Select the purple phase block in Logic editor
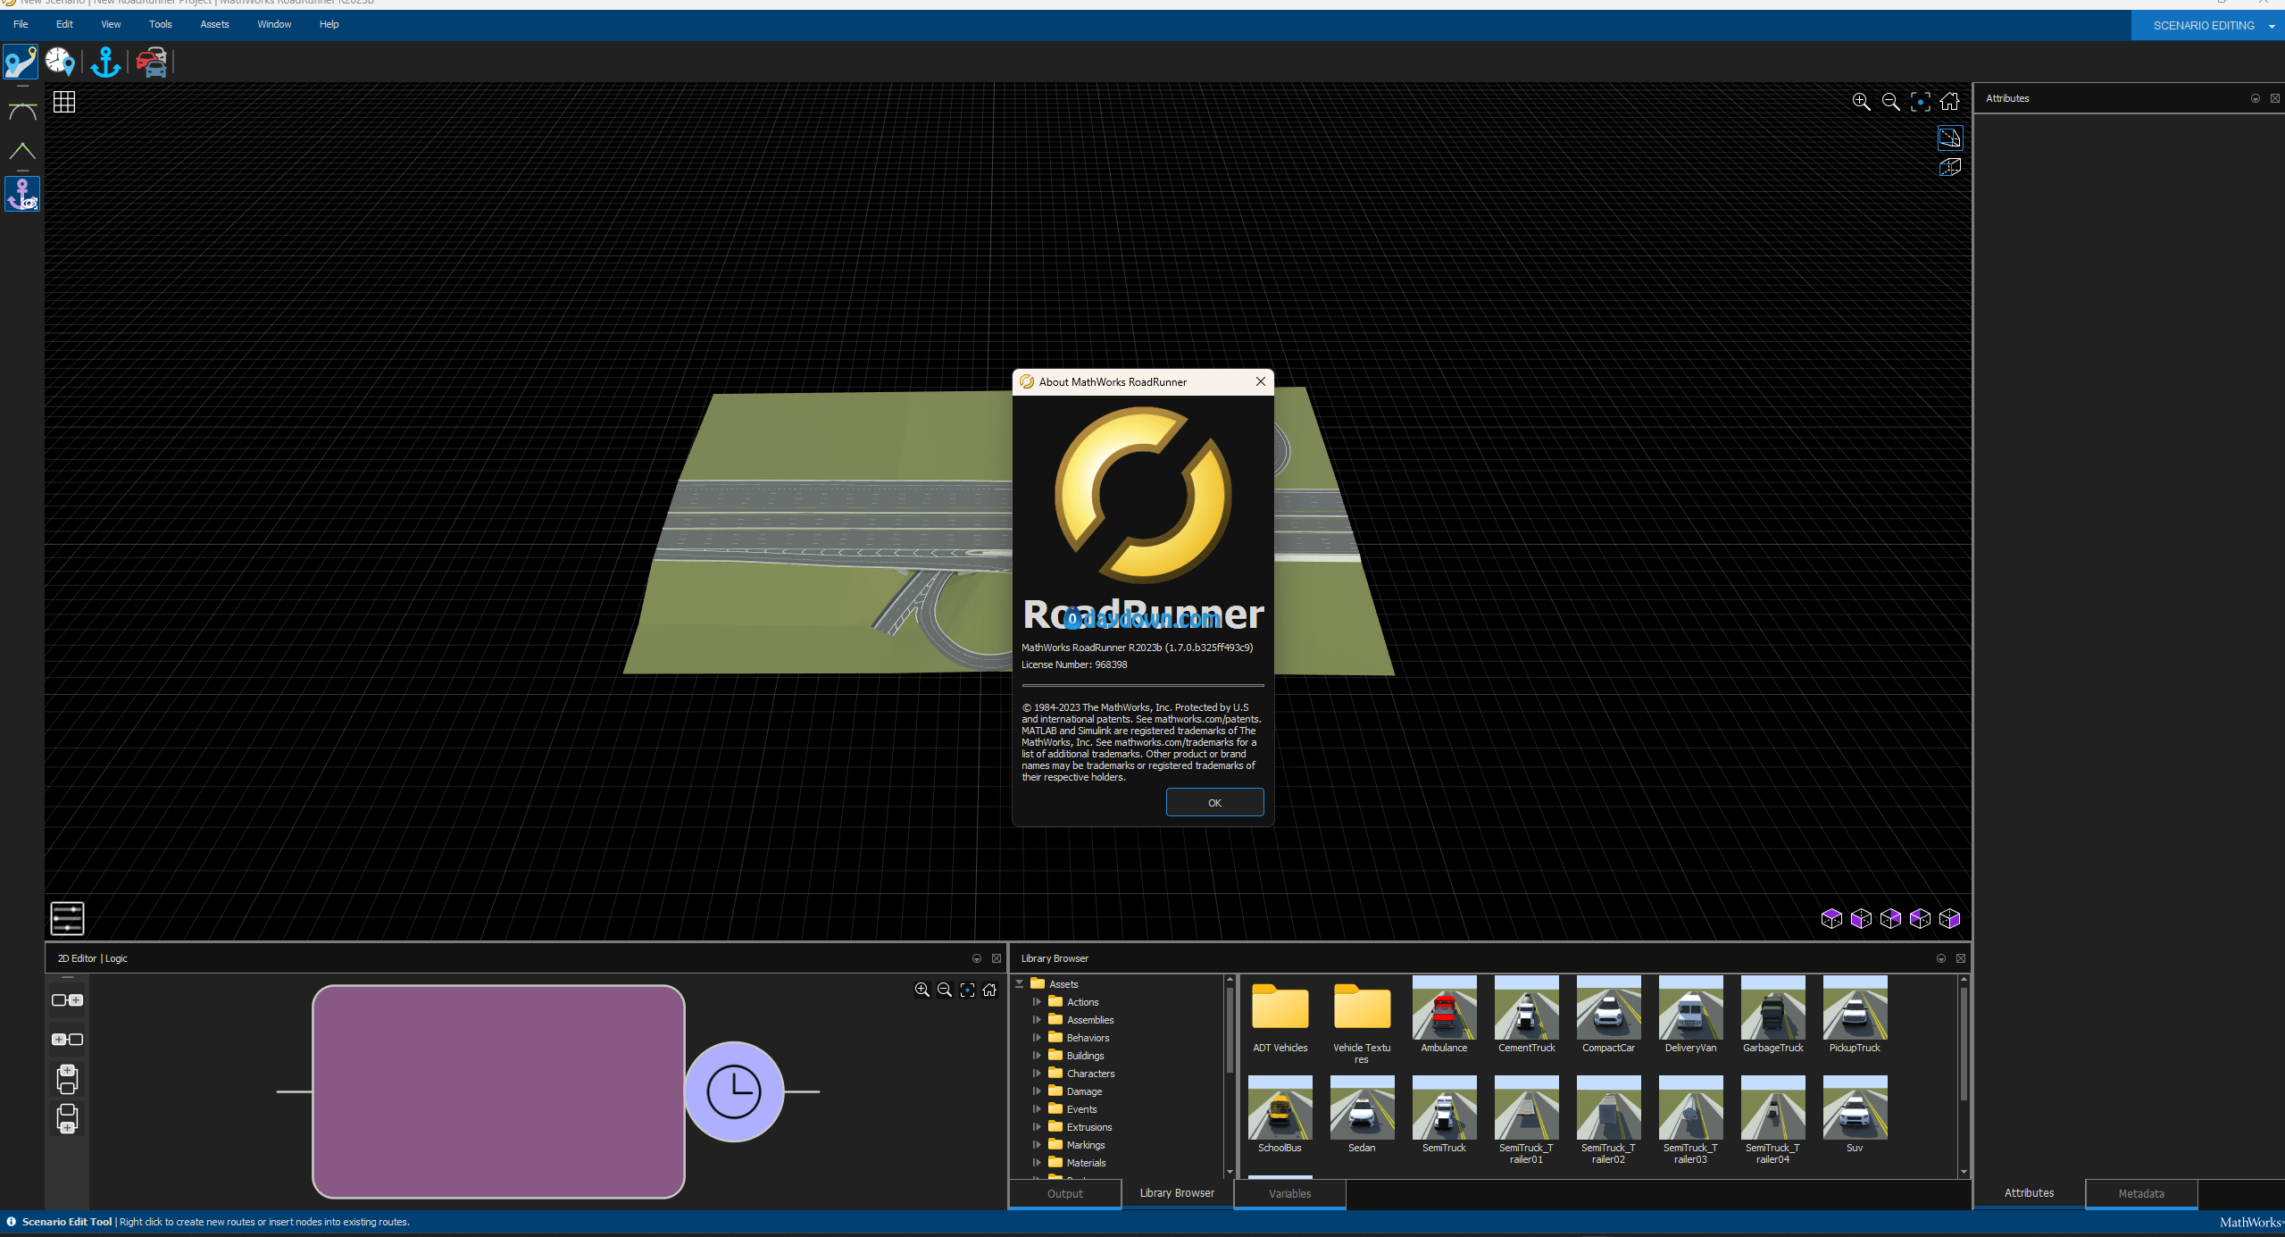2285x1237 pixels. [x=498, y=1091]
